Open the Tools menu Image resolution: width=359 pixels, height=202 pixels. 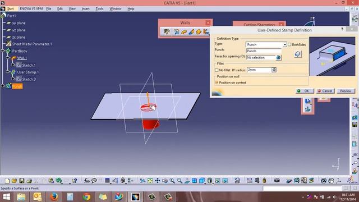(100, 9)
